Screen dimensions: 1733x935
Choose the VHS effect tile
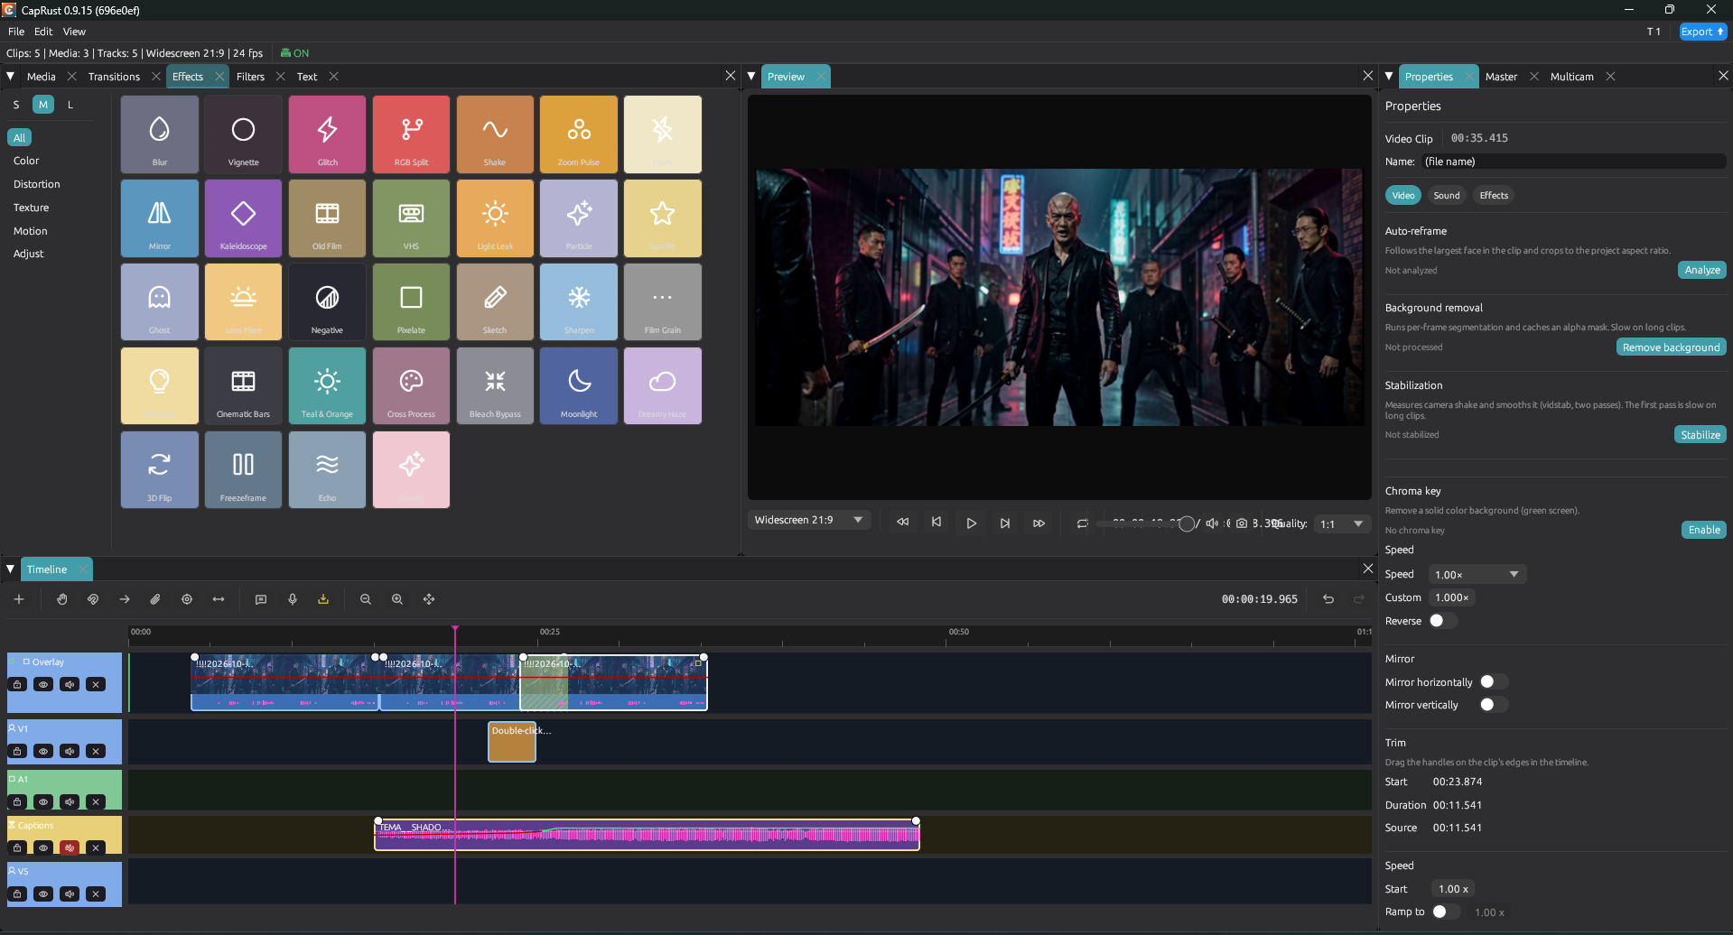click(411, 218)
